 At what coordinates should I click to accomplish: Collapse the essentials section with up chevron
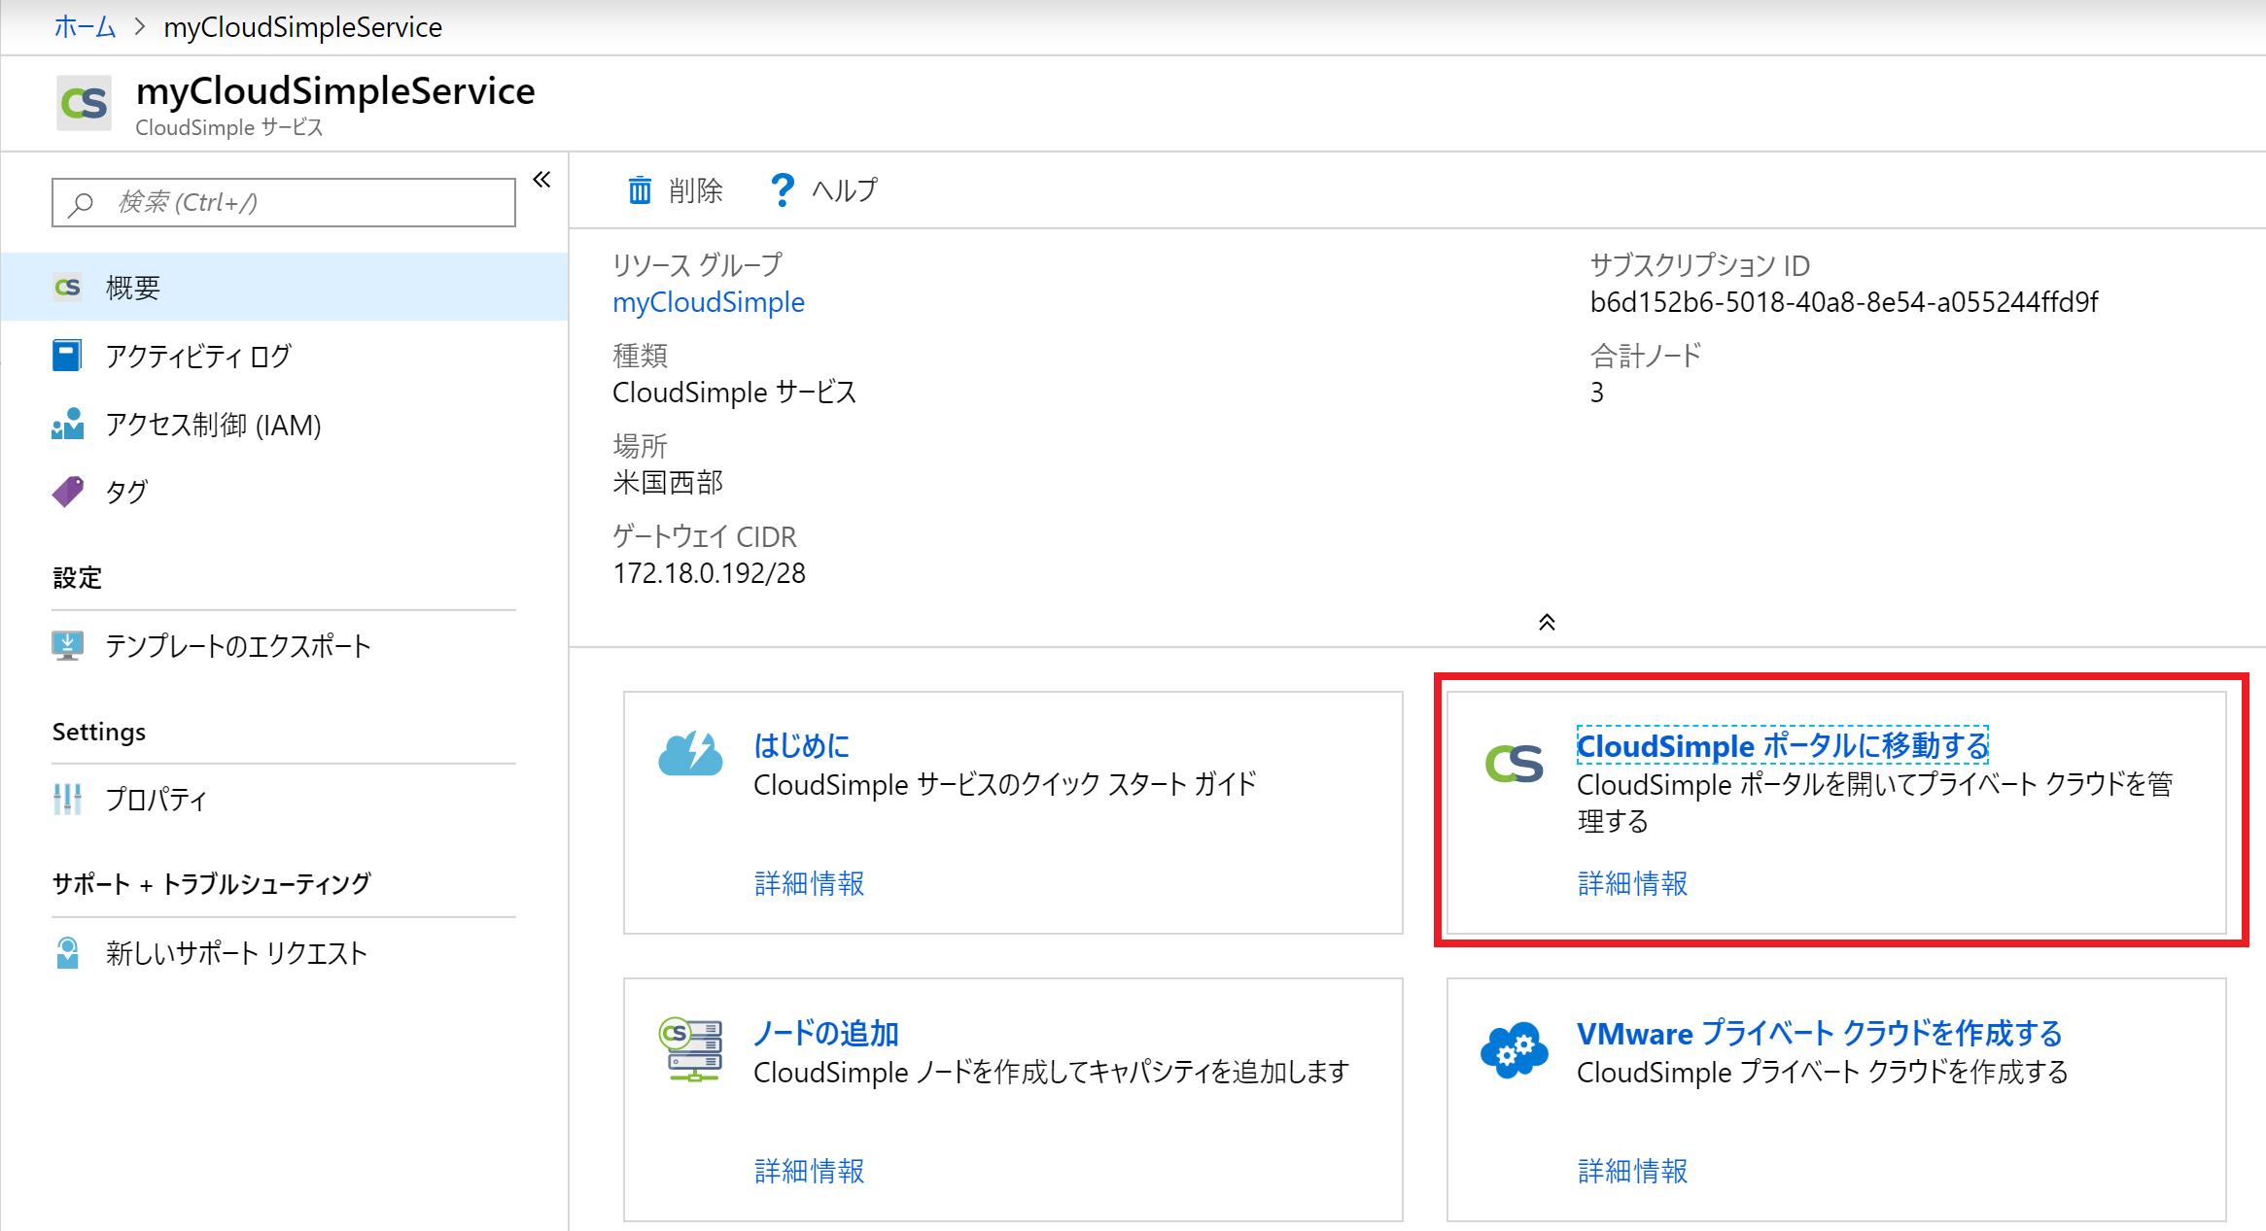(x=1547, y=622)
